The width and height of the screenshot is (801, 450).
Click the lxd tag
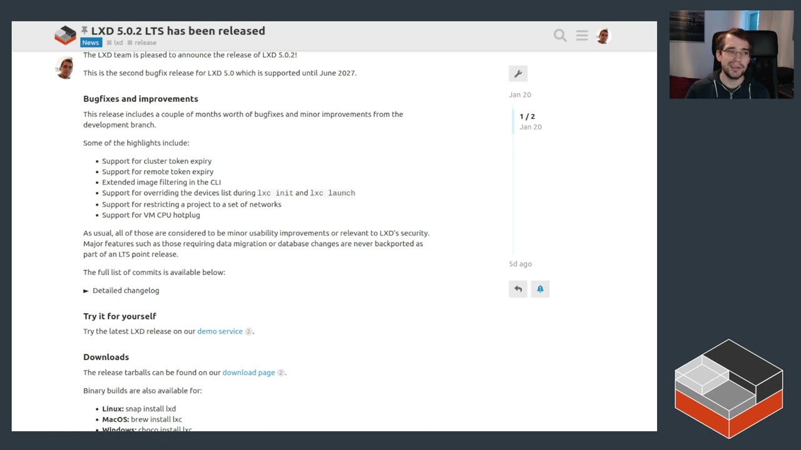point(118,42)
